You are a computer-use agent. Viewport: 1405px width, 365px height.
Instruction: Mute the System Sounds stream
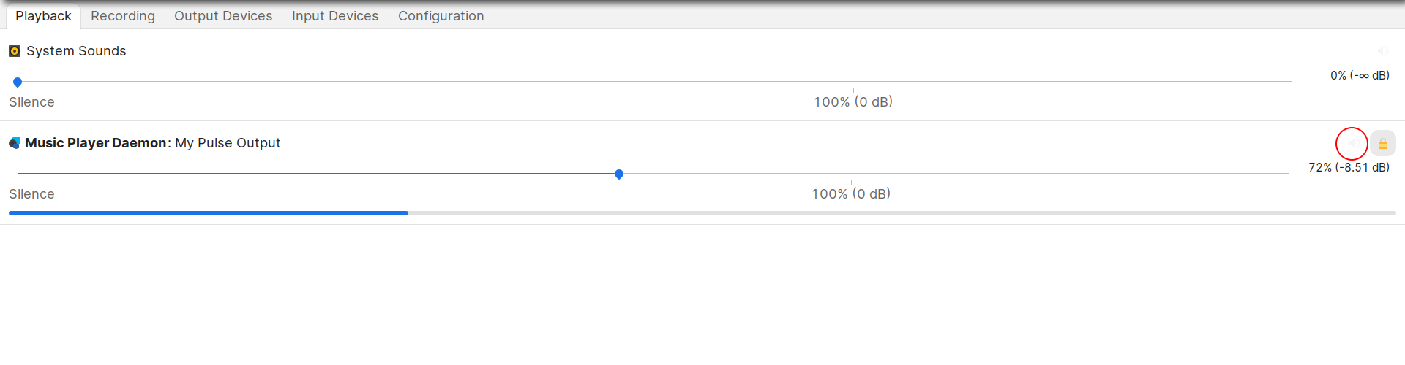pos(1382,51)
